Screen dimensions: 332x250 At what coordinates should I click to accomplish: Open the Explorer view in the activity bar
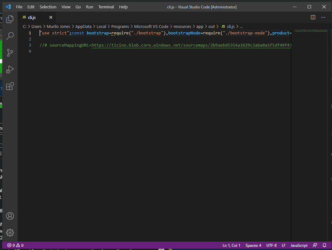tap(10, 19)
